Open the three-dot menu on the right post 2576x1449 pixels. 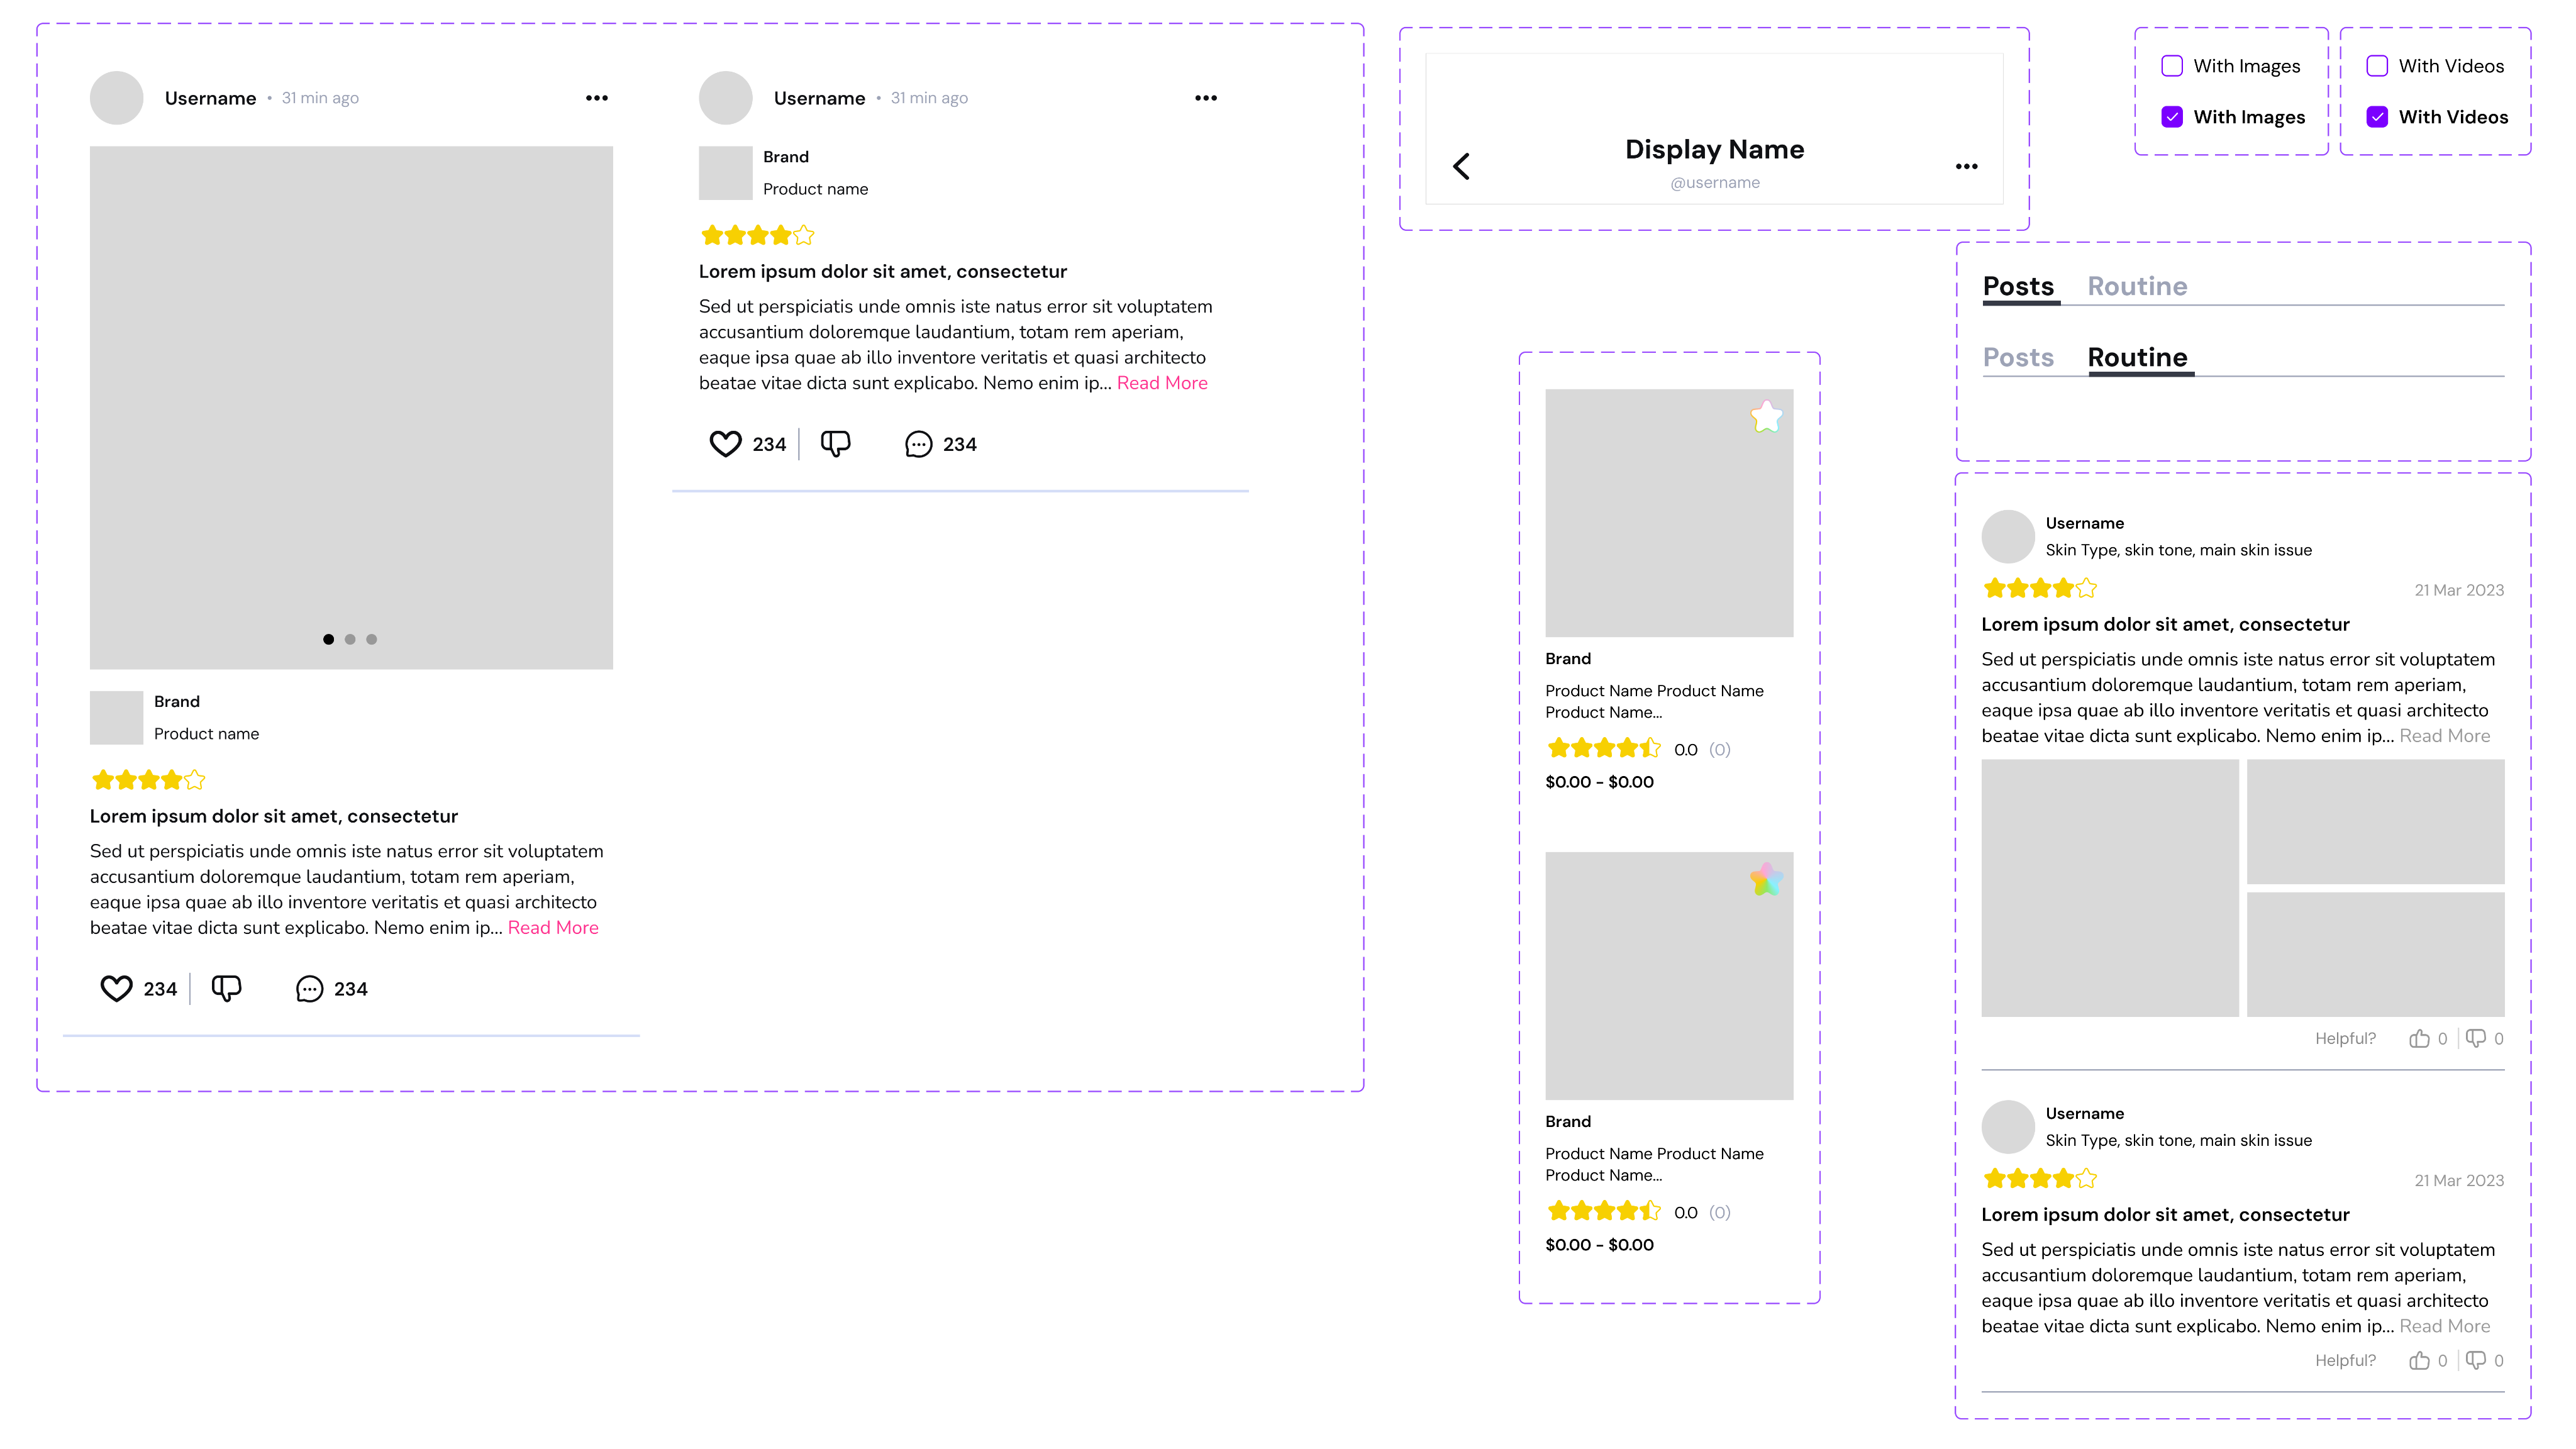(1206, 98)
